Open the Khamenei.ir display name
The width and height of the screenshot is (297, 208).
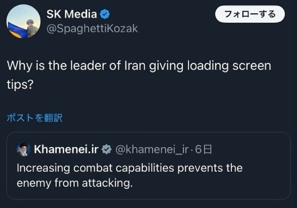(66, 149)
